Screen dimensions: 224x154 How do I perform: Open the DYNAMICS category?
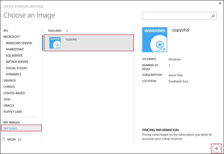coord(14,74)
